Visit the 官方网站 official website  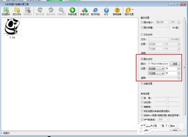[95, 11]
